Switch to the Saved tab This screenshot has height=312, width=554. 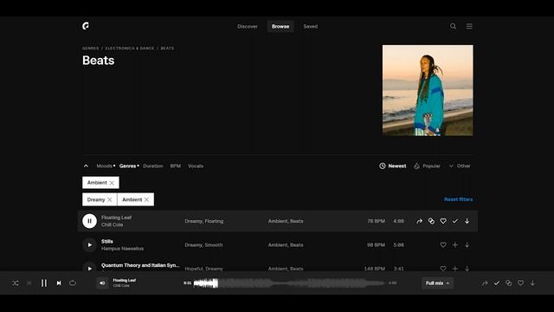[x=310, y=26]
